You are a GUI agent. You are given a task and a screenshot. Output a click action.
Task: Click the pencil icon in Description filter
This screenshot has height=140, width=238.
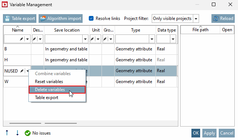(34, 39)
